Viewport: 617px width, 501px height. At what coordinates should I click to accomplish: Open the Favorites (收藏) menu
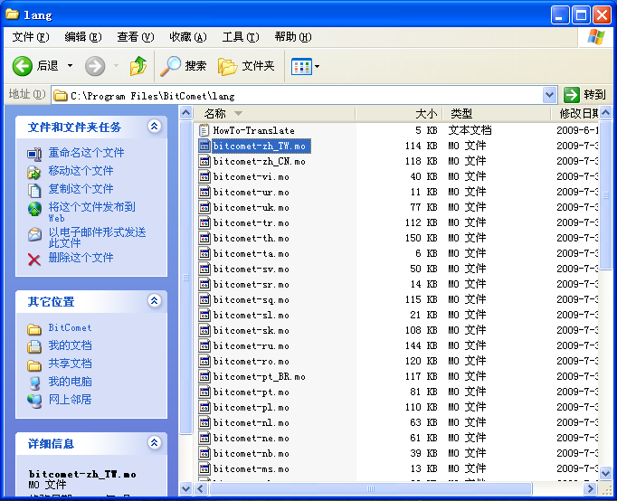[x=187, y=37]
